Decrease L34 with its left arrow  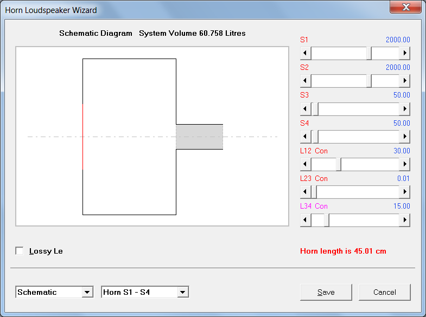pyautogui.click(x=306, y=219)
